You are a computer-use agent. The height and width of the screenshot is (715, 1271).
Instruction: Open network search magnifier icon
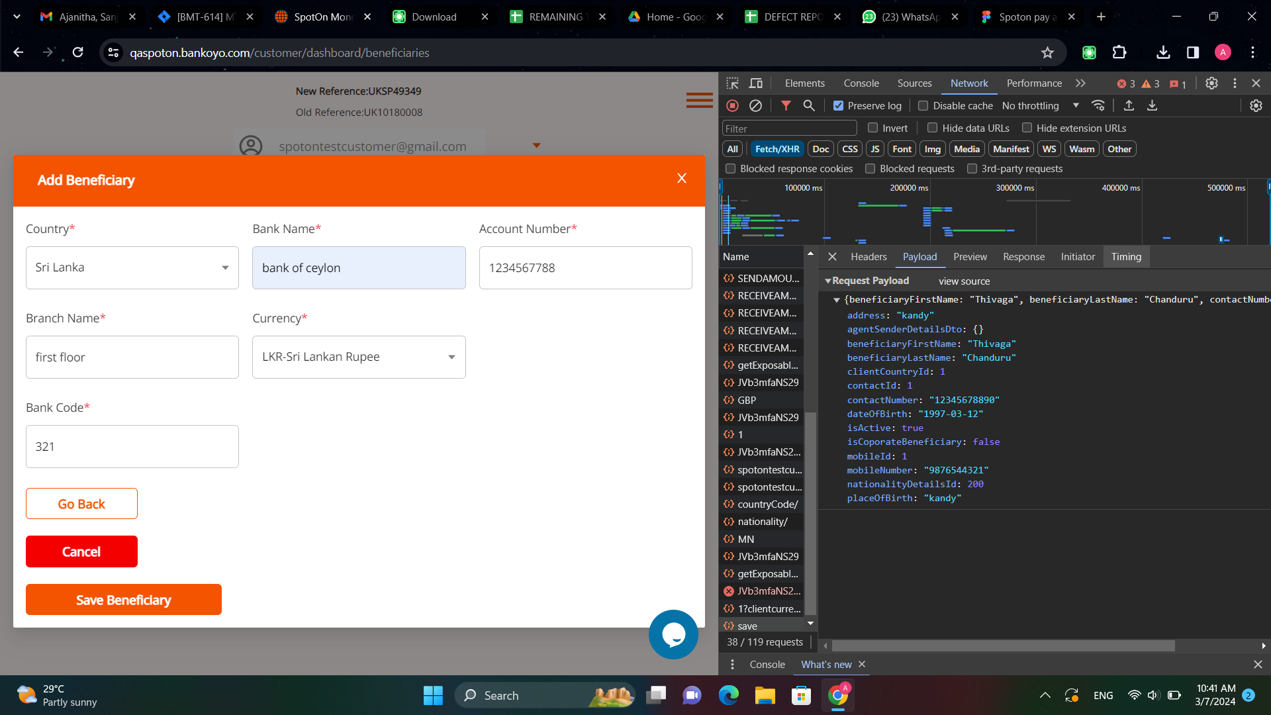click(x=809, y=106)
